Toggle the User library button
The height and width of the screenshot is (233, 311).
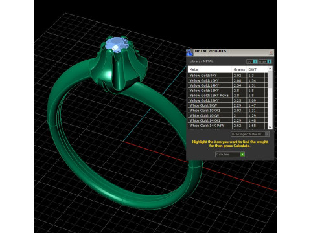[x=265, y=61]
